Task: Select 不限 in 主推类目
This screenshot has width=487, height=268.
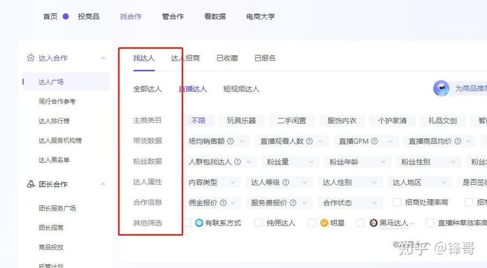Action: point(198,121)
